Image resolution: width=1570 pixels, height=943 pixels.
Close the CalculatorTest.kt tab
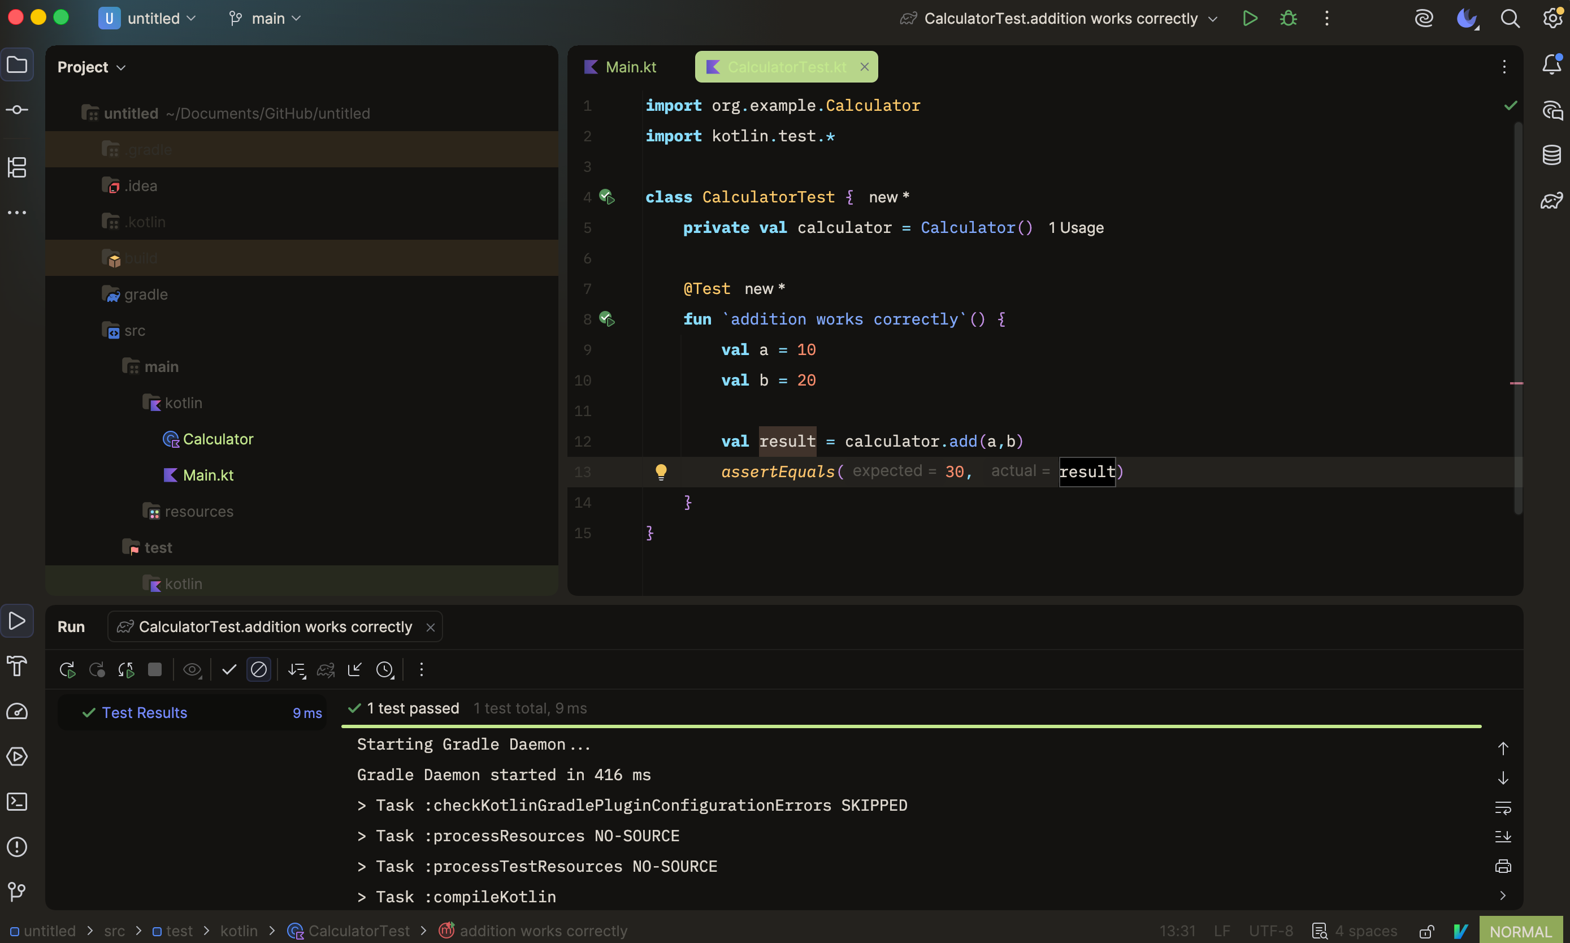coord(864,67)
